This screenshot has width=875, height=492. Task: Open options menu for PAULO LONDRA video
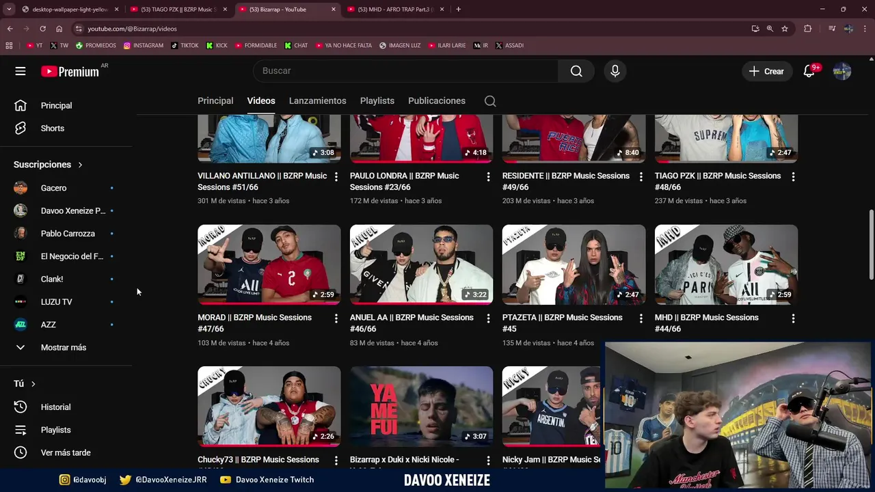(x=488, y=176)
